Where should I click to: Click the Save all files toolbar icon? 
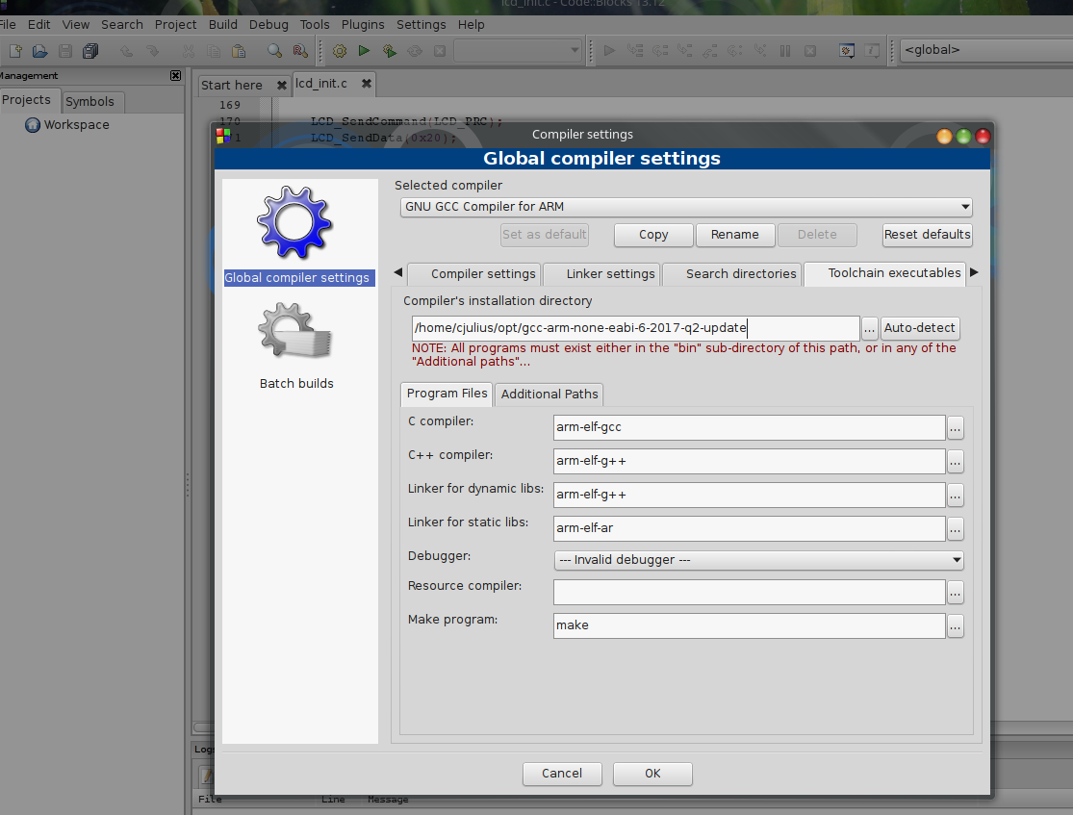(x=90, y=51)
